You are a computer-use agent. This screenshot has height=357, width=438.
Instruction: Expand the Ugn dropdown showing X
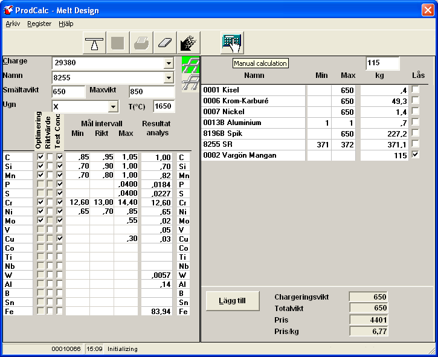tap(113, 106)
